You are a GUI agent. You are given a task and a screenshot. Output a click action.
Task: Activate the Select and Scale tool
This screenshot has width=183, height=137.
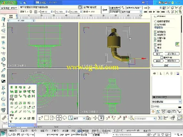click(x=70, y=118)
